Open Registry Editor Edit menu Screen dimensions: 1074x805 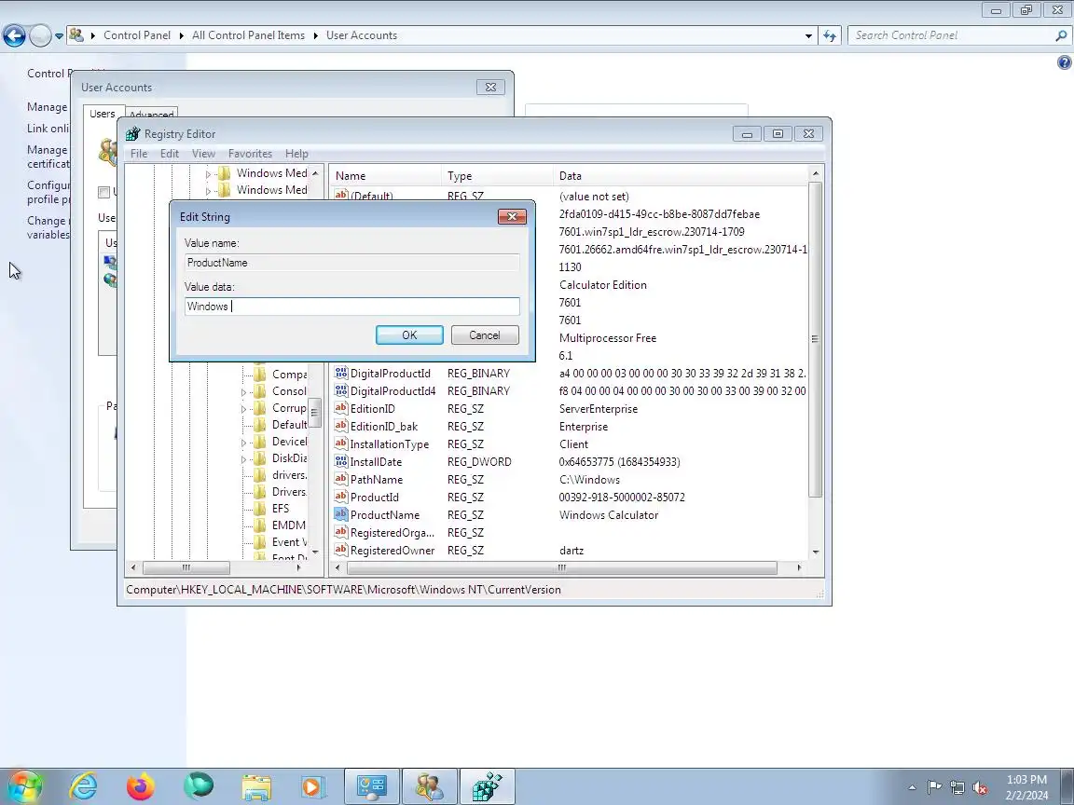(169, 154)
